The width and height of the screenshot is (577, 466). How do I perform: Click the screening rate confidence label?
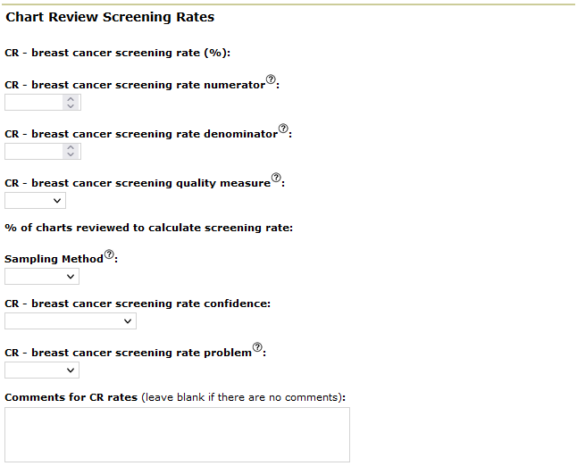[138, 304]
